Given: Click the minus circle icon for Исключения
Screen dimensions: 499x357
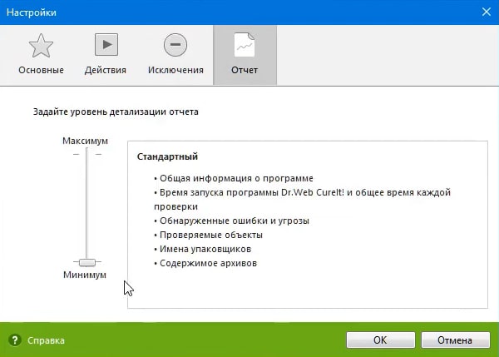Looking at the screenshot, I should point(175,44).
